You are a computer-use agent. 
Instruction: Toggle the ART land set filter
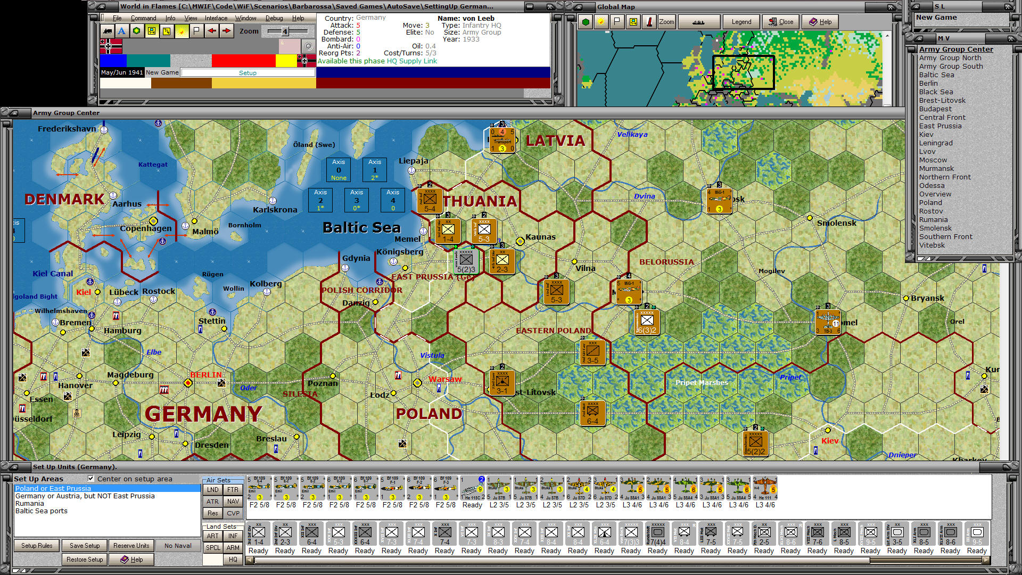pyautogui.click(x=212, y=536)
